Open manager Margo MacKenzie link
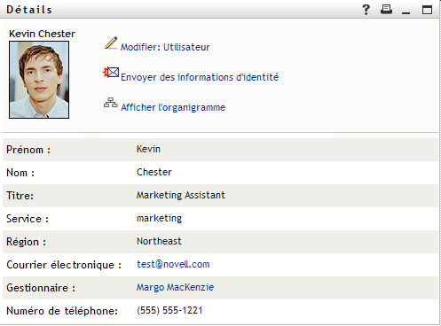Screen dimensions: 441x326 pyautogui.click(x=175, y=287)
